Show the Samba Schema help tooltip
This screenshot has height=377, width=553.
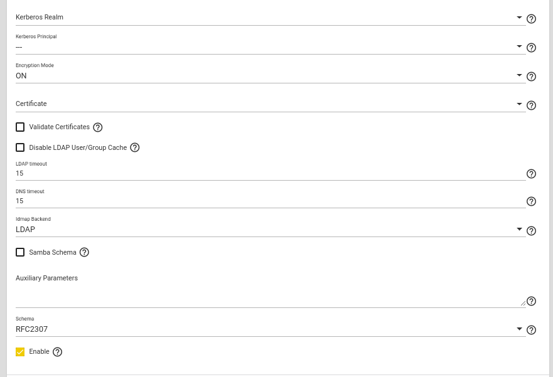tap(84, 253)
